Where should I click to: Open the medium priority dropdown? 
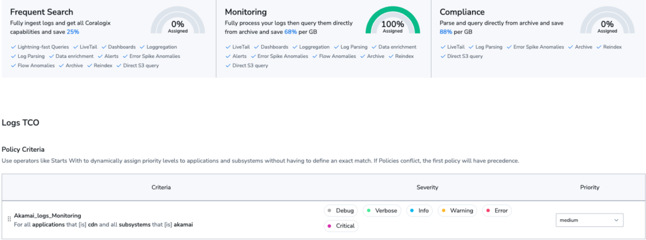[590, 220]
